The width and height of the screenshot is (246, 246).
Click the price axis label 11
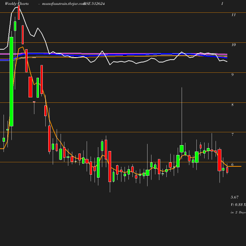[x=234, y=15]
